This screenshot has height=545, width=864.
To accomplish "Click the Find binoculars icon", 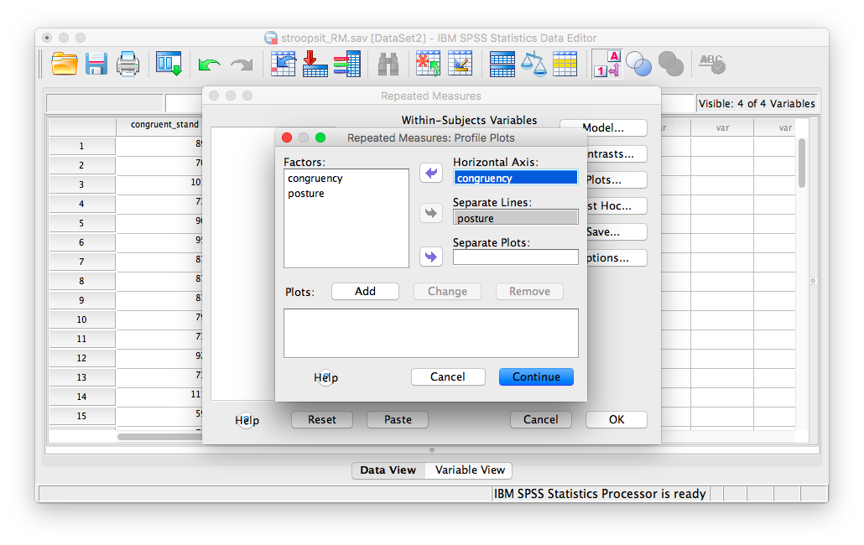I will (x=388, y=65).
